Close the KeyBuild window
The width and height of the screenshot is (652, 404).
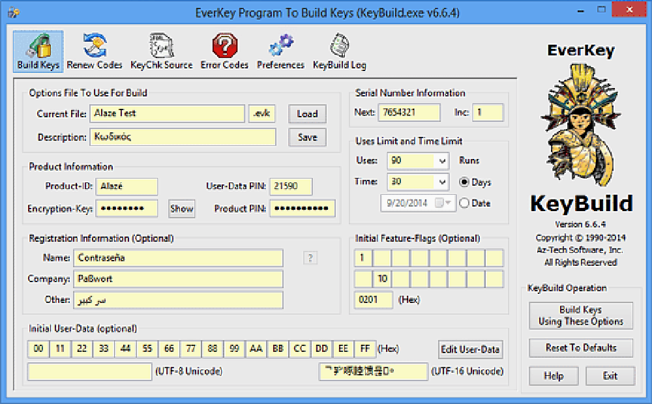(630, 10)
